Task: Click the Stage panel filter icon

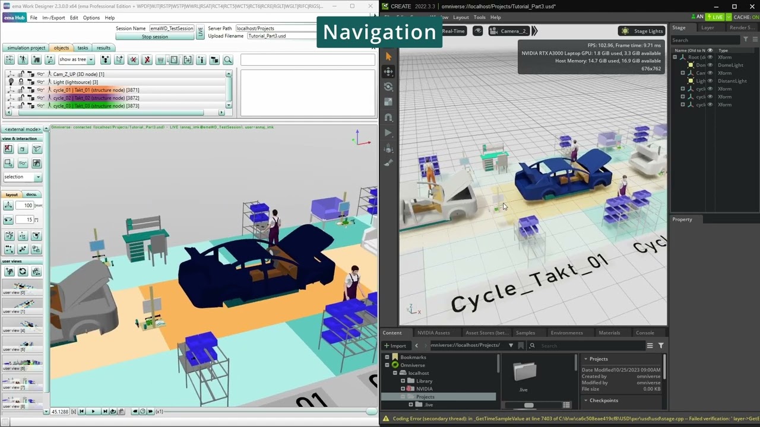Action: tap(746, 40)
